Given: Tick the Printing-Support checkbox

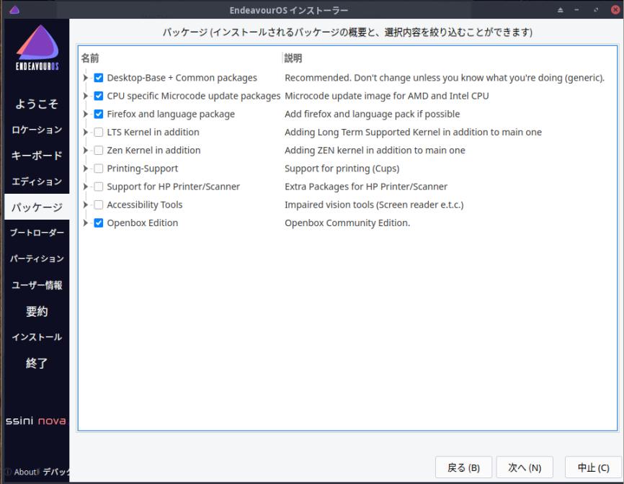Looking at the screenshot, I should [x=98, y=169].
